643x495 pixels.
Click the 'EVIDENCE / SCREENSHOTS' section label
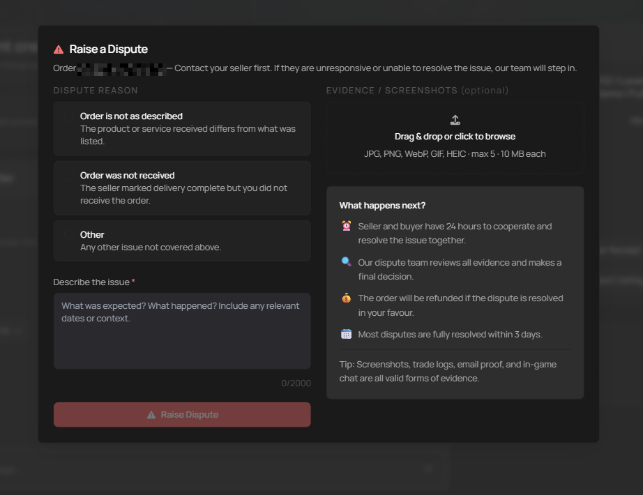(392, 91)
